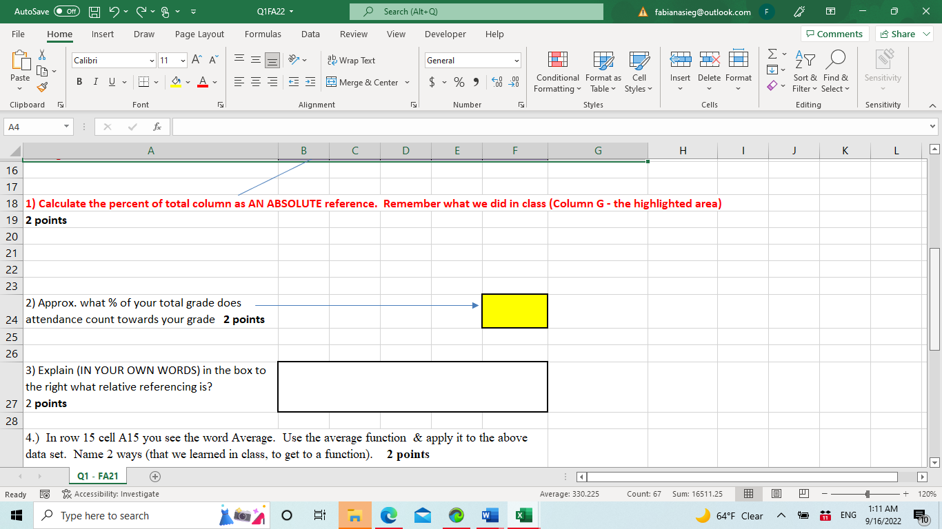Viewport: 942px width, 529px height.
Task: Toggle Underline formatting
Action: pos(112,82)
